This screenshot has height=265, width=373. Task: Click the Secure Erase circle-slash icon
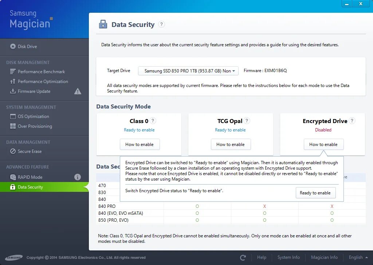click(x=13, y=151)
